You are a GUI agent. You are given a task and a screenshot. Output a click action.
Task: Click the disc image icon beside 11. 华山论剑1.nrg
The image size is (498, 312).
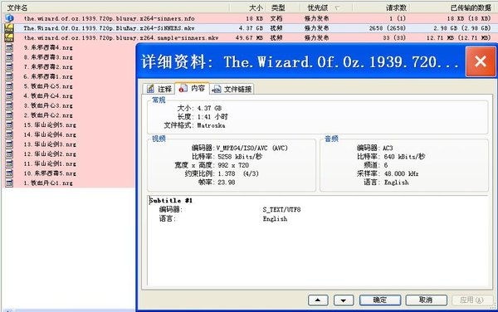point(9,163)
